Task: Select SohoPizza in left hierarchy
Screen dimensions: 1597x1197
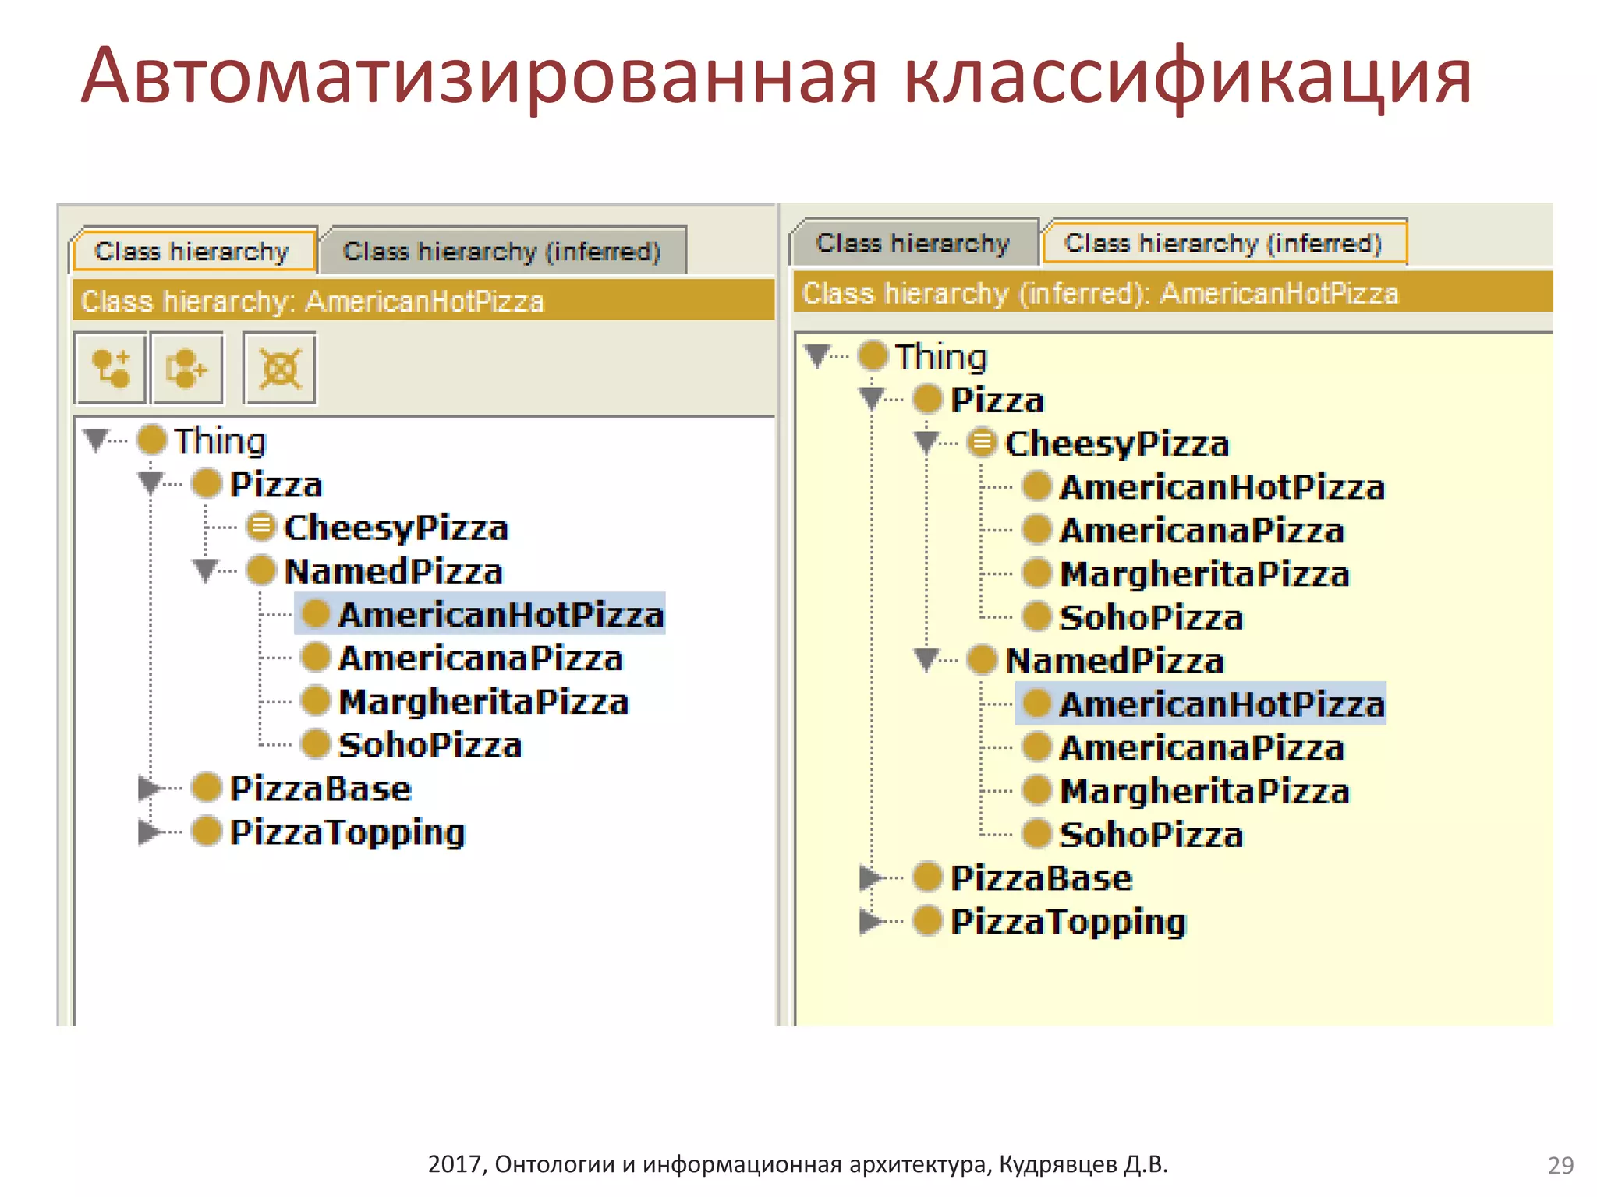Action: click(430, 745)
